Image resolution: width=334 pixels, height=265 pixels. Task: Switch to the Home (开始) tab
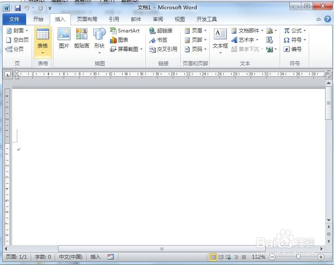[x=38, y=19]
